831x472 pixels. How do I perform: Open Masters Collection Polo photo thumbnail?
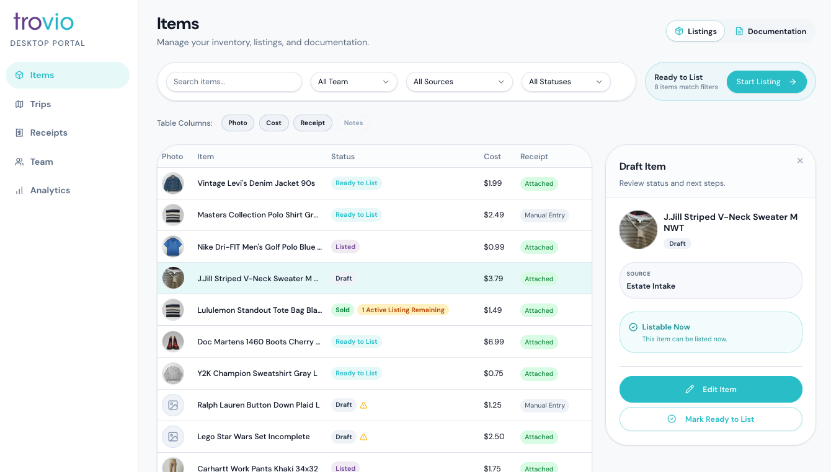click(173, 215)
